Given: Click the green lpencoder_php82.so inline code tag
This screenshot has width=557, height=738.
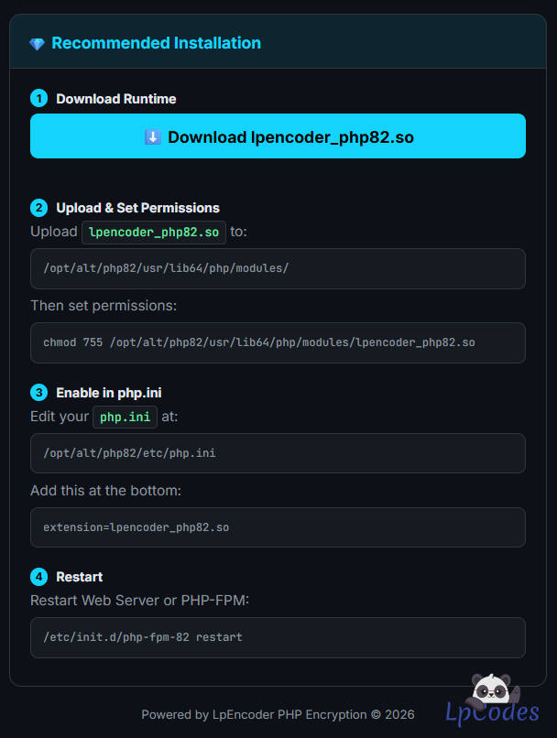Looking at the screenshot, I should 154,233.
